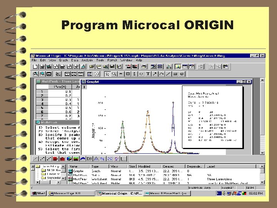
Task: Click the red horizontal Bar plot icon
Action: [x=55, y=159]
